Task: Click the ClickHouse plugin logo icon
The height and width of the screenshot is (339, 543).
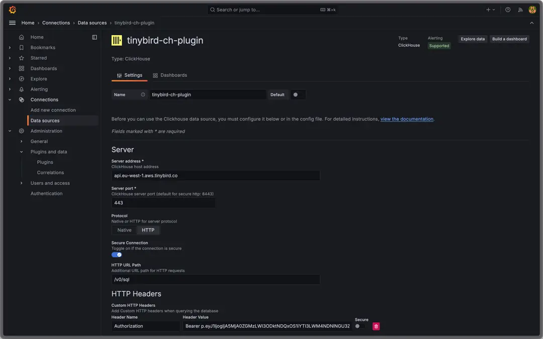Action: 116,40
